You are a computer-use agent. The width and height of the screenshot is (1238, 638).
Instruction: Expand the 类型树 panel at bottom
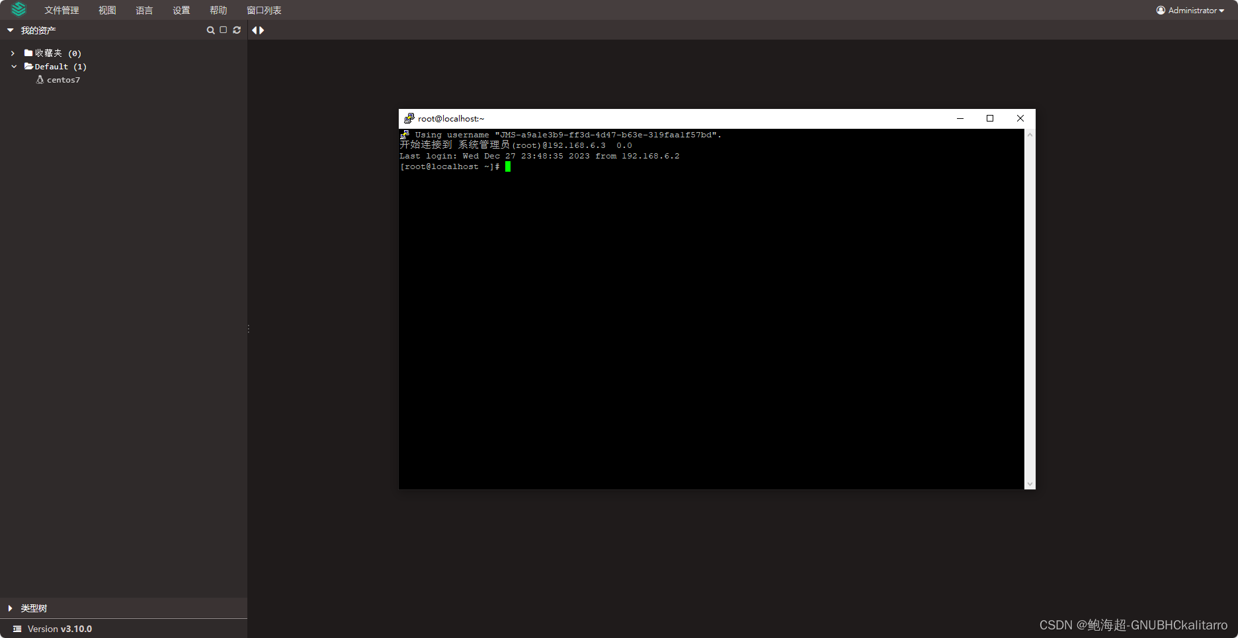(x=9, y=608)
